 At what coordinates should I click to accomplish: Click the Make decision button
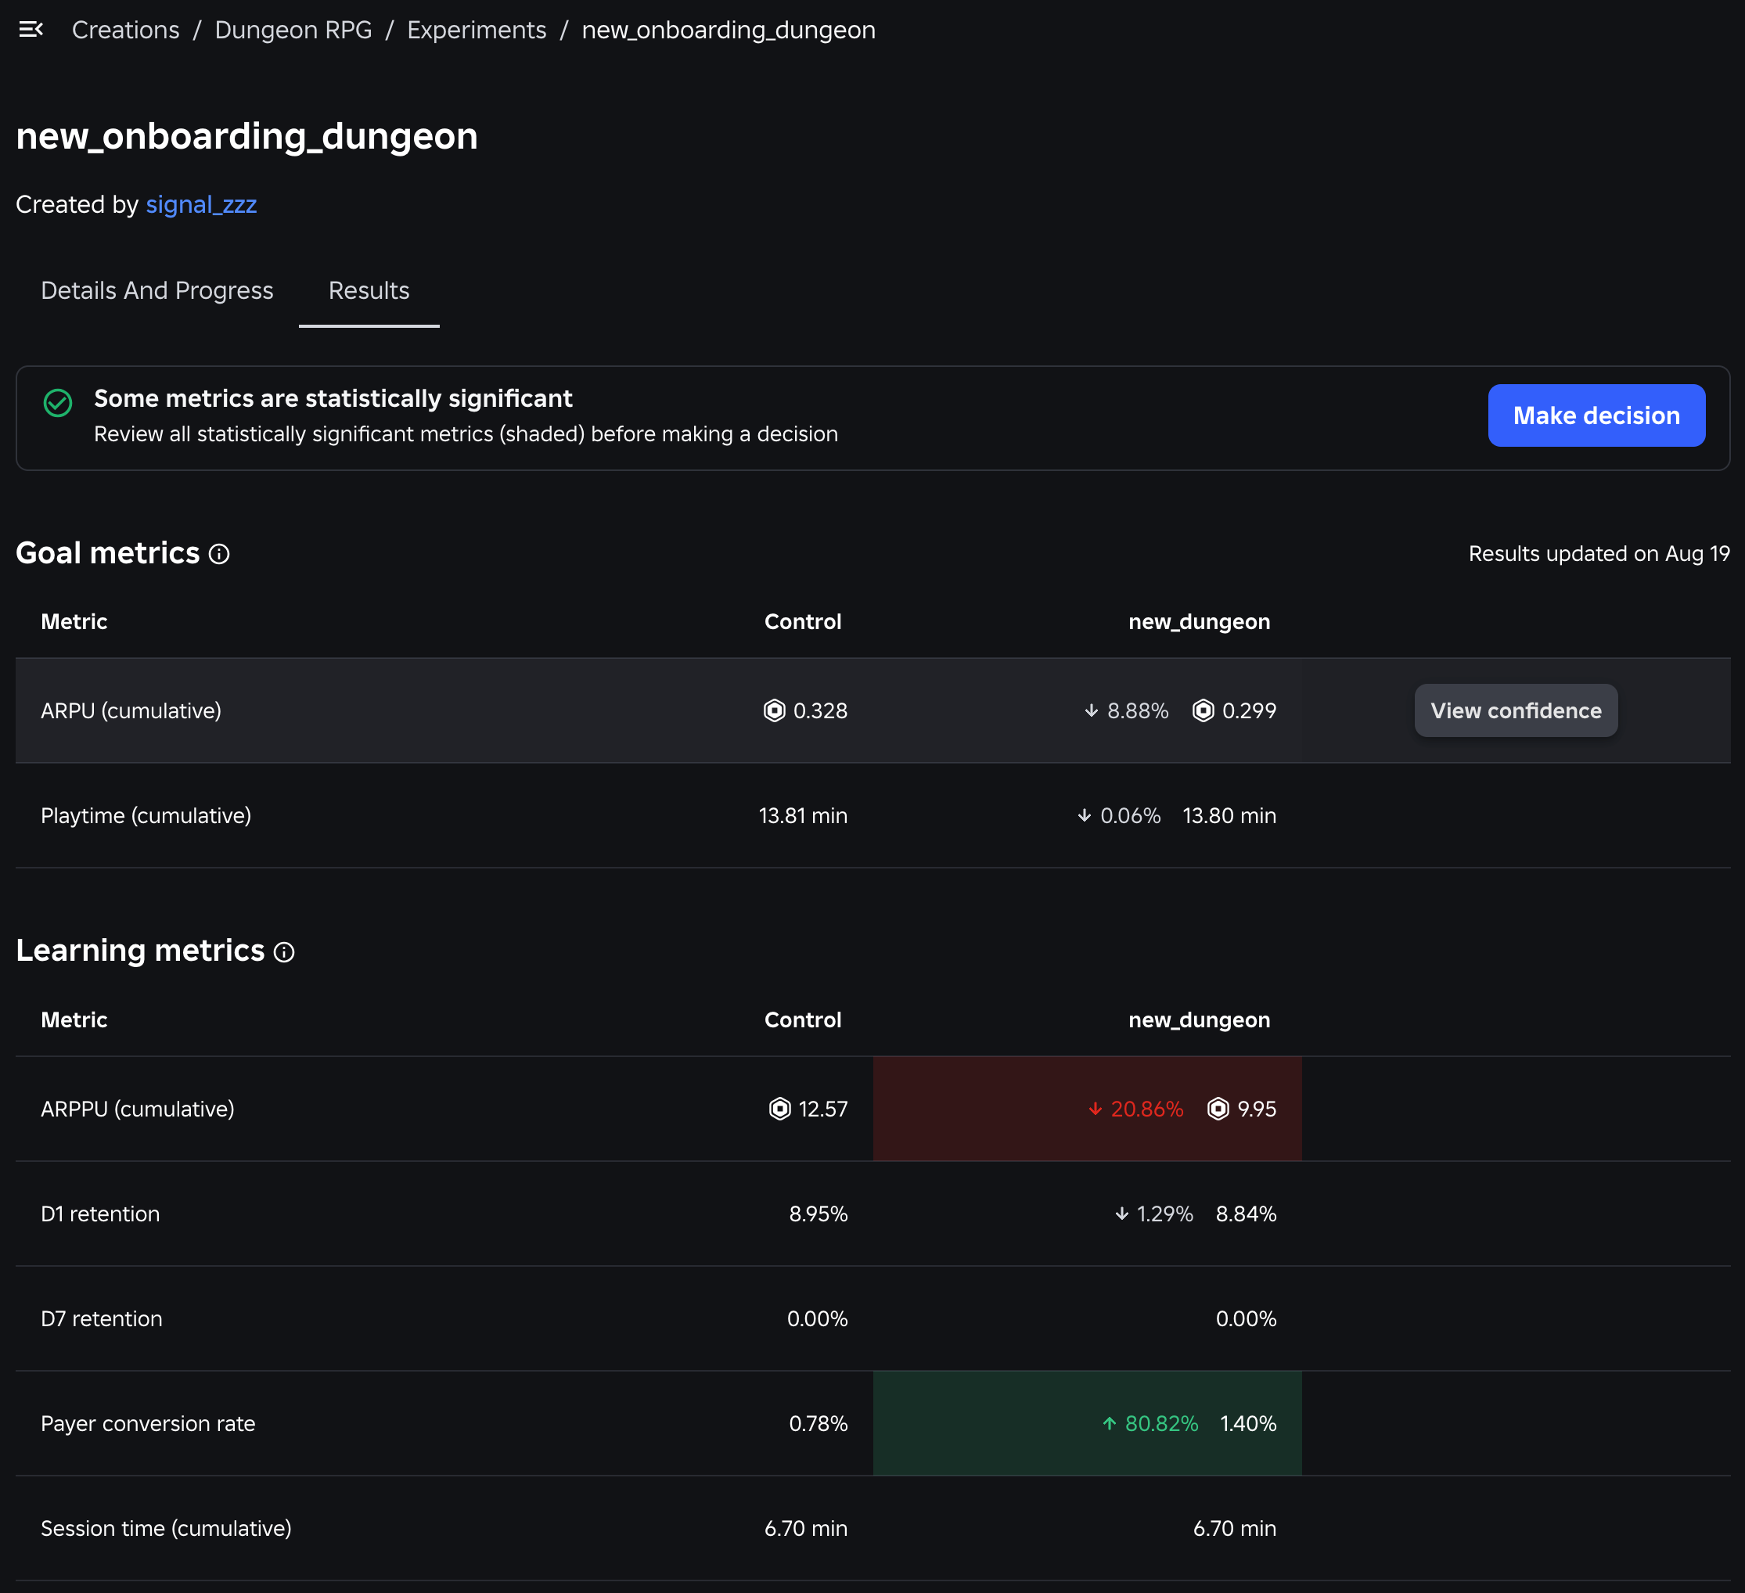(1597, 415)
